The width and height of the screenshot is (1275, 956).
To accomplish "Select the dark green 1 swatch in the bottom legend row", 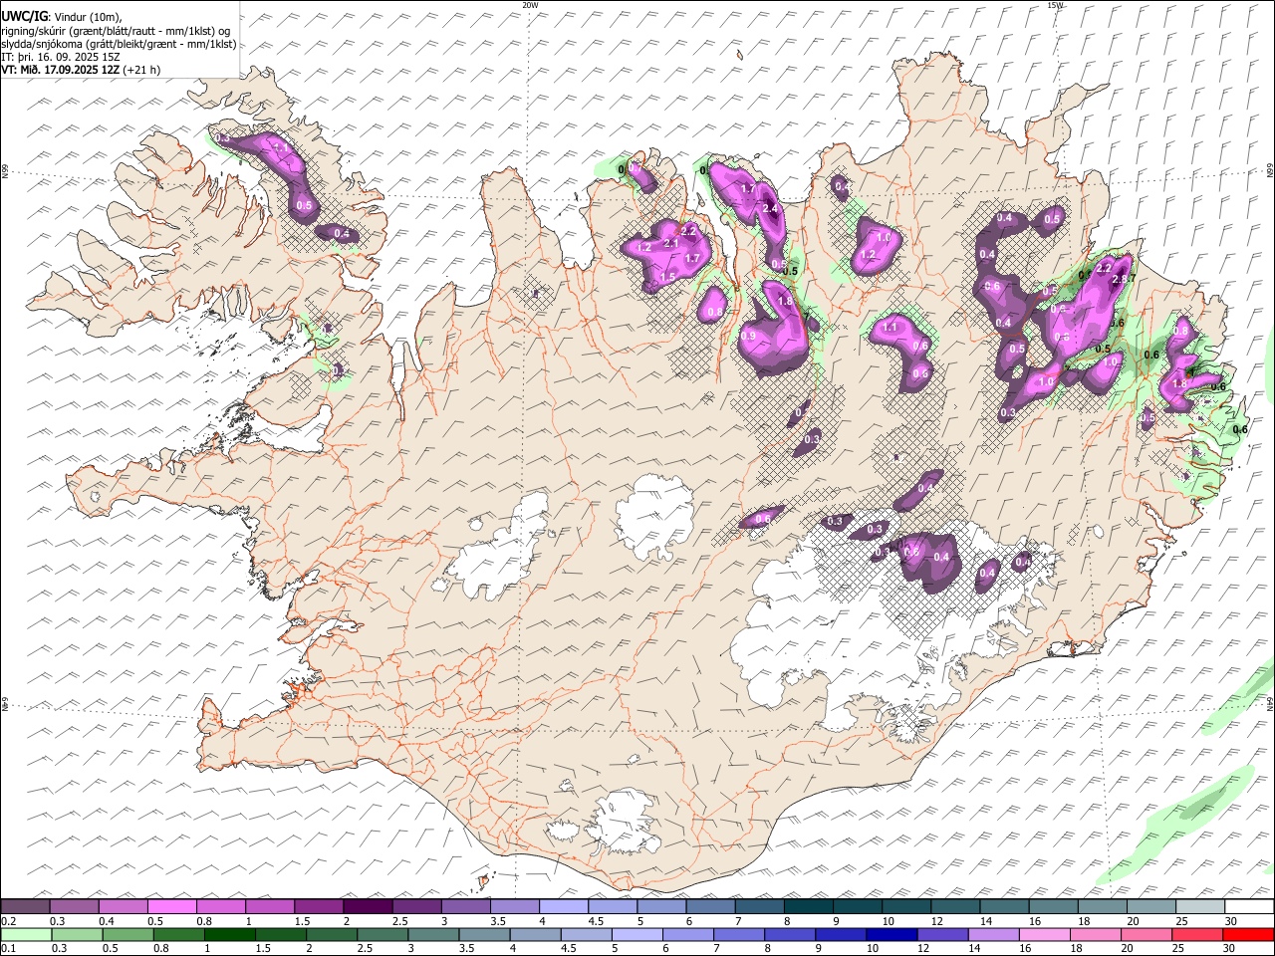I will (229, 934).
